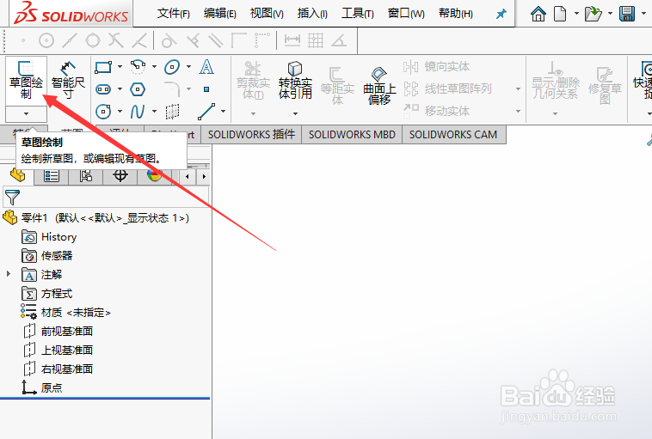Switch to the SOLIDWORKS MBD tab

click(x=352, y=135)
